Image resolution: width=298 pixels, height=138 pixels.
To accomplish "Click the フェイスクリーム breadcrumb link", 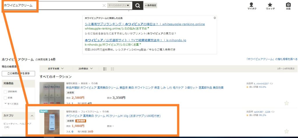I will (90, 112).
